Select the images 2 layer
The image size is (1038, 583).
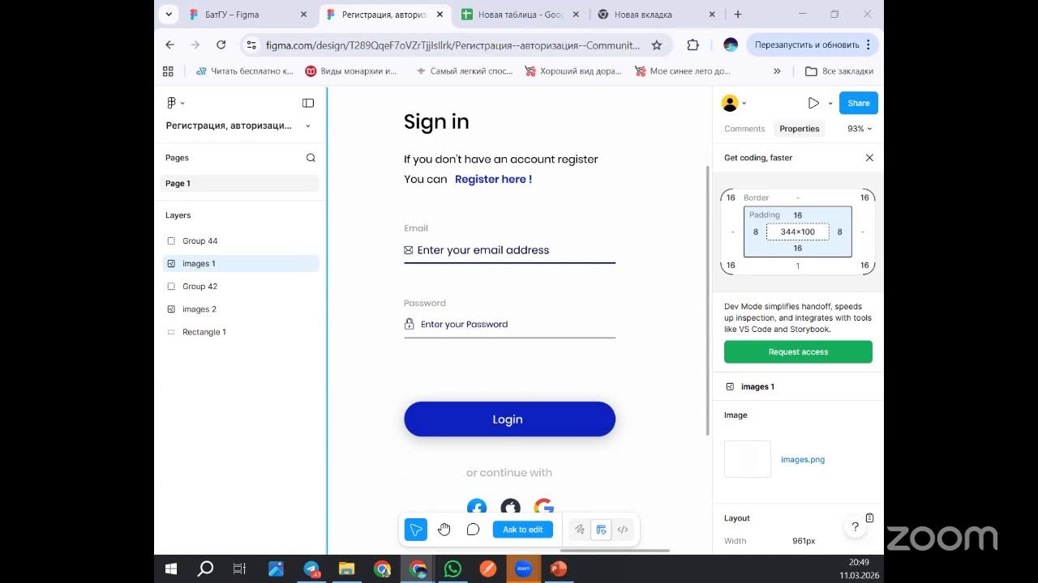(x=239, y=309)
